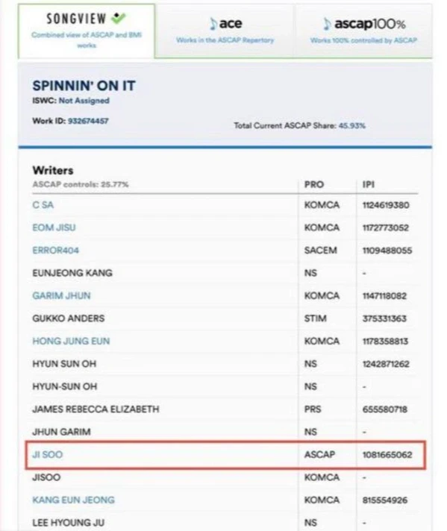The height and width of the screenshot is (531, 447).
Task: Switch to the Songview tab
Action: (87, 31)
